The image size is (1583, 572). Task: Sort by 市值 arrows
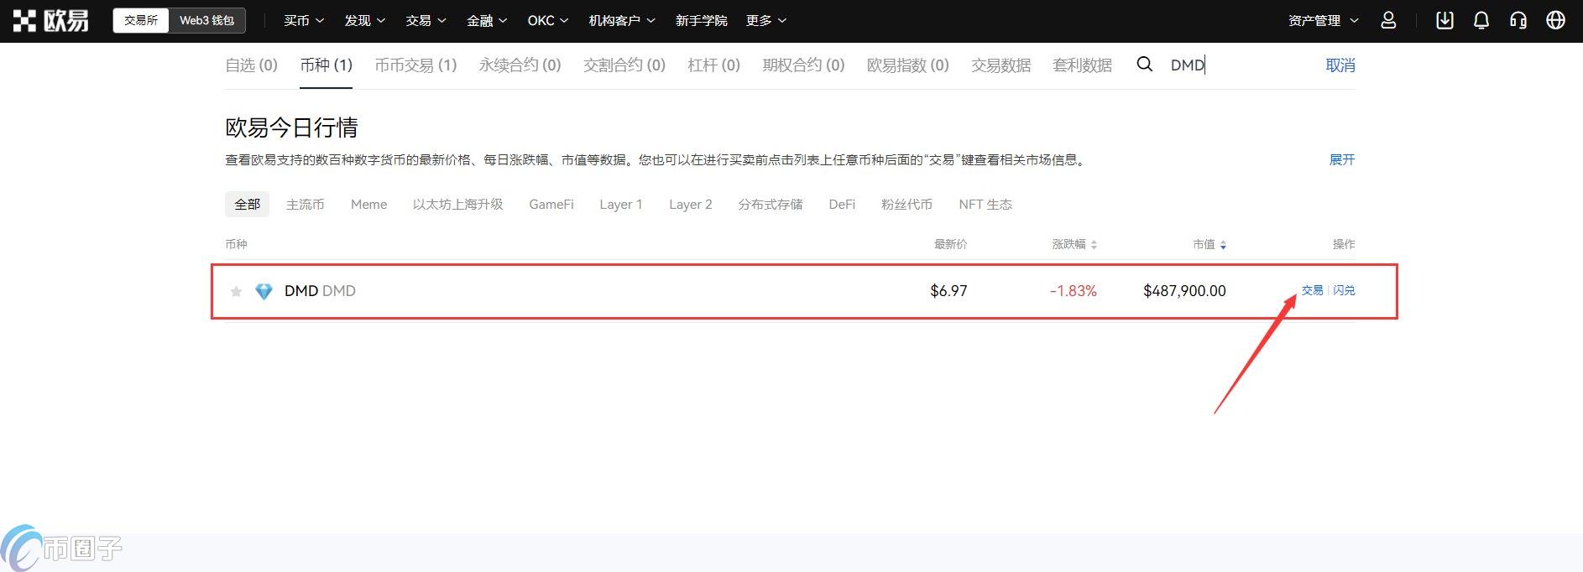pos(1223,244)
